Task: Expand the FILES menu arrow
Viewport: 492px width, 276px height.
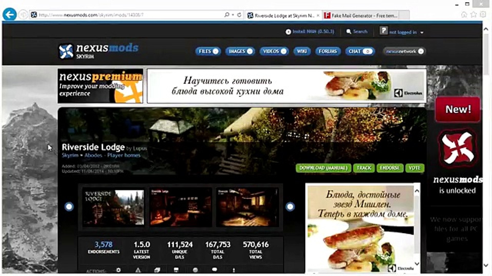Action: [x=216, y=51]
